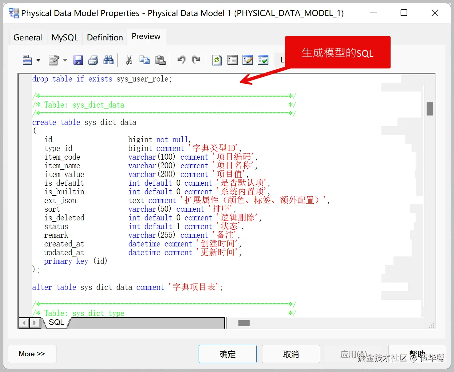Redo the last edit
This screenshot has width=454, height=372.
[x=196, y=60]
